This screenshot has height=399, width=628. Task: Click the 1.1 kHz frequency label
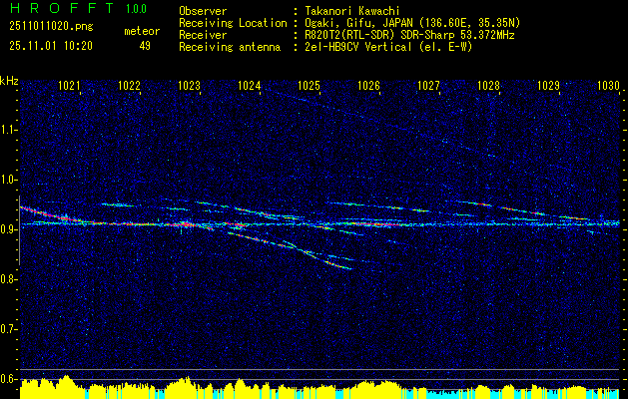[x=8, y=130]
